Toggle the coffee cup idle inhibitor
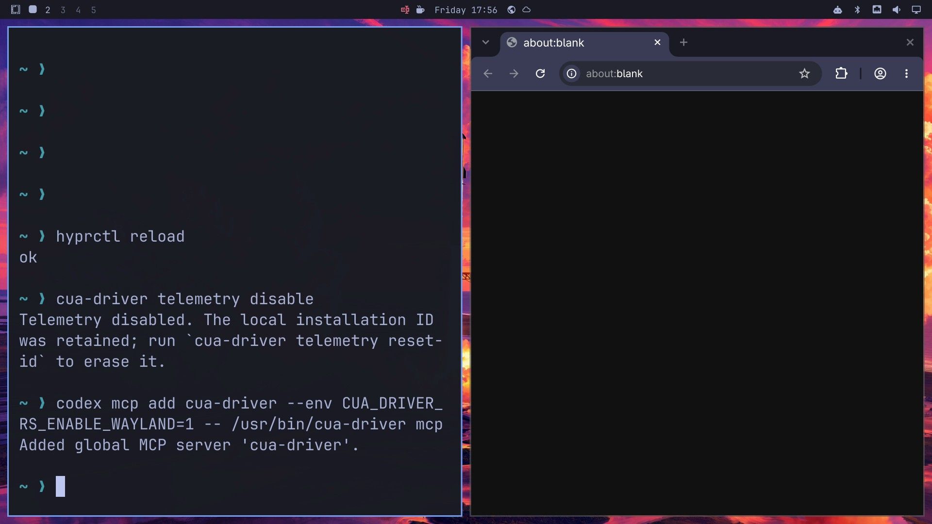Viewport: 932px width, 524px height. point(420,10)
